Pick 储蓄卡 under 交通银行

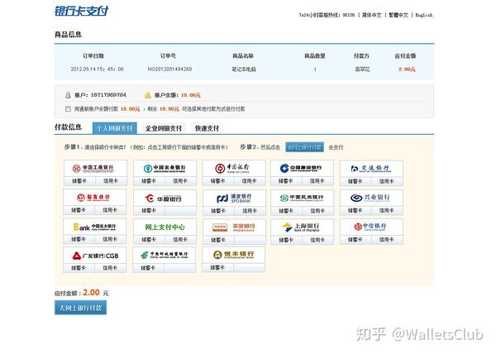[355, 181]
